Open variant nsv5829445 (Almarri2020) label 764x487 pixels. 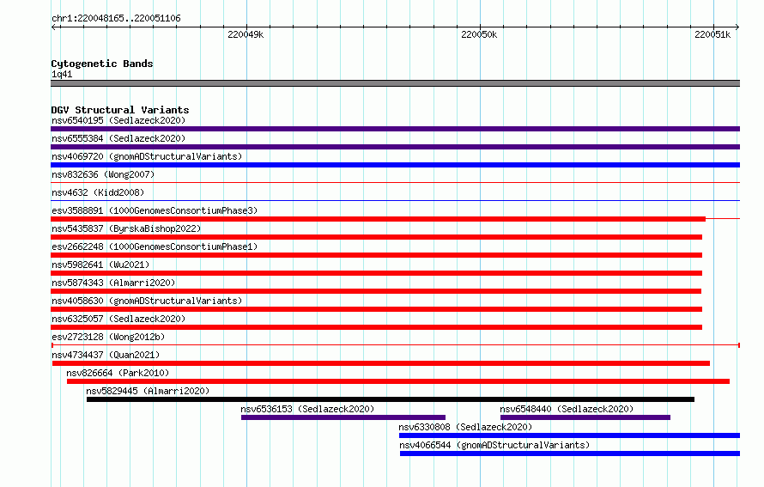click(148, 391)
